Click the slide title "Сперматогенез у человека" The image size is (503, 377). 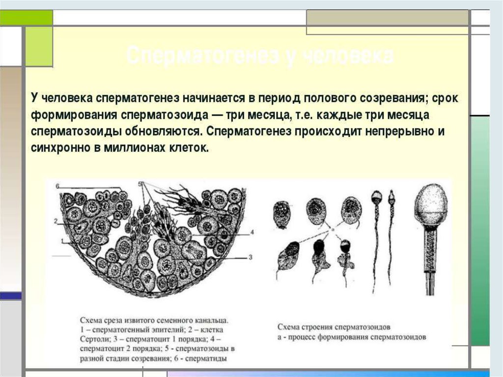point(260,57)
